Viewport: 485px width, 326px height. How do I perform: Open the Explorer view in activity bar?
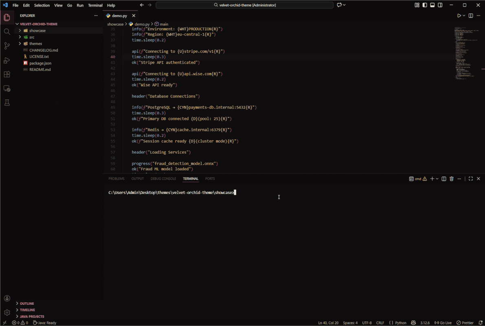pos(7,18)
